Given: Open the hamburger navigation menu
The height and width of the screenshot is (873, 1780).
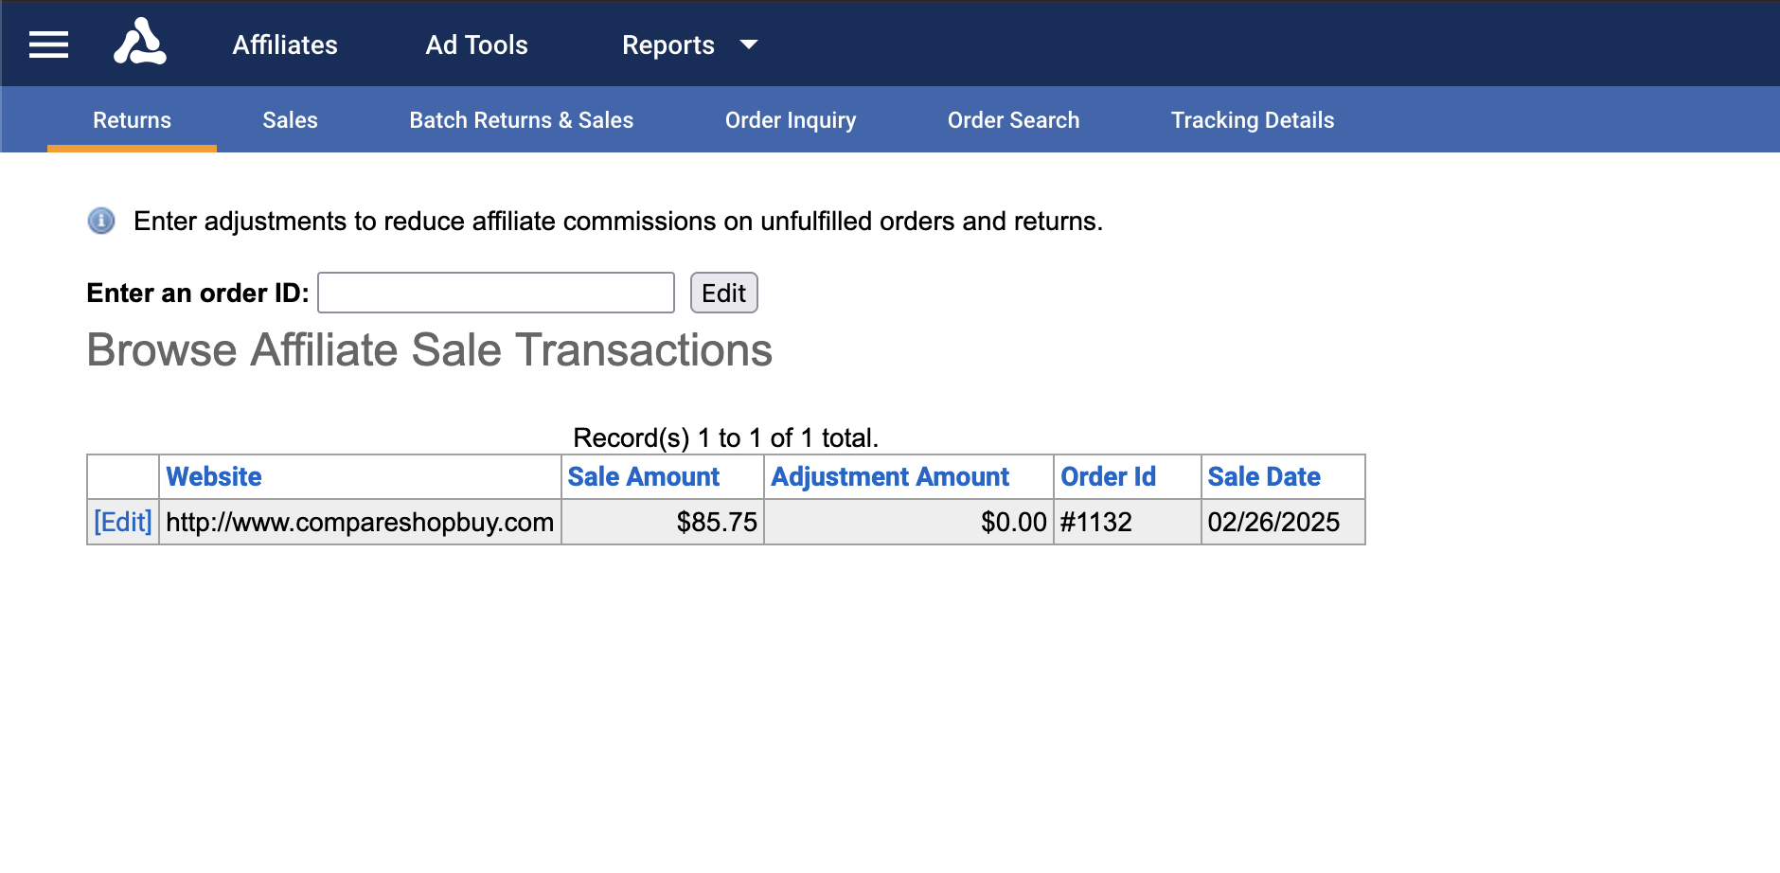Looking at the screenshot, I should pos(48,45).
